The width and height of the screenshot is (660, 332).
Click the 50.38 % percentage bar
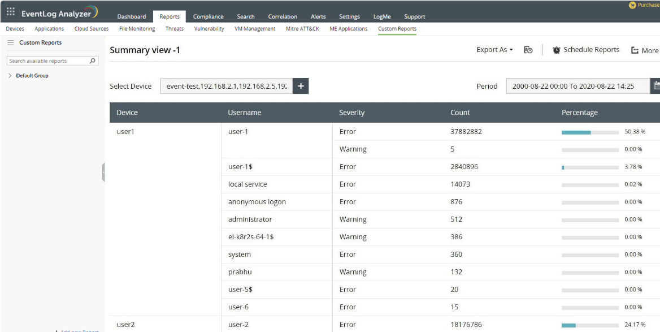(x=590, y=132)
